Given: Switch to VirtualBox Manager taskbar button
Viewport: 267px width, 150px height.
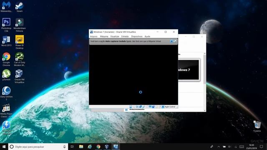Looking at the screenshot, I should (107, 147).
